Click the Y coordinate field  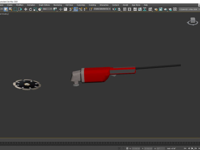148,148
